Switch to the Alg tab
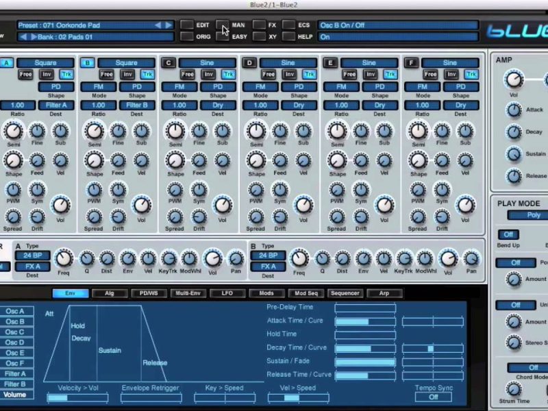This screenshot has height=411, width=548. [x=110, y=293]
